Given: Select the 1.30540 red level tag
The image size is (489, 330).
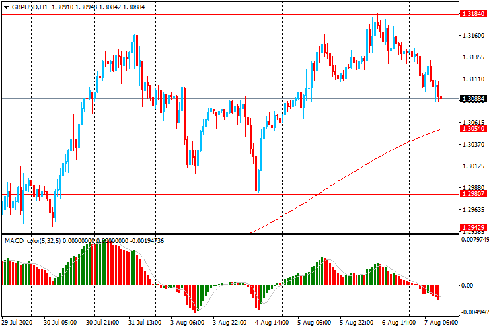Looking at the screenshot, I should coord(473,129).
